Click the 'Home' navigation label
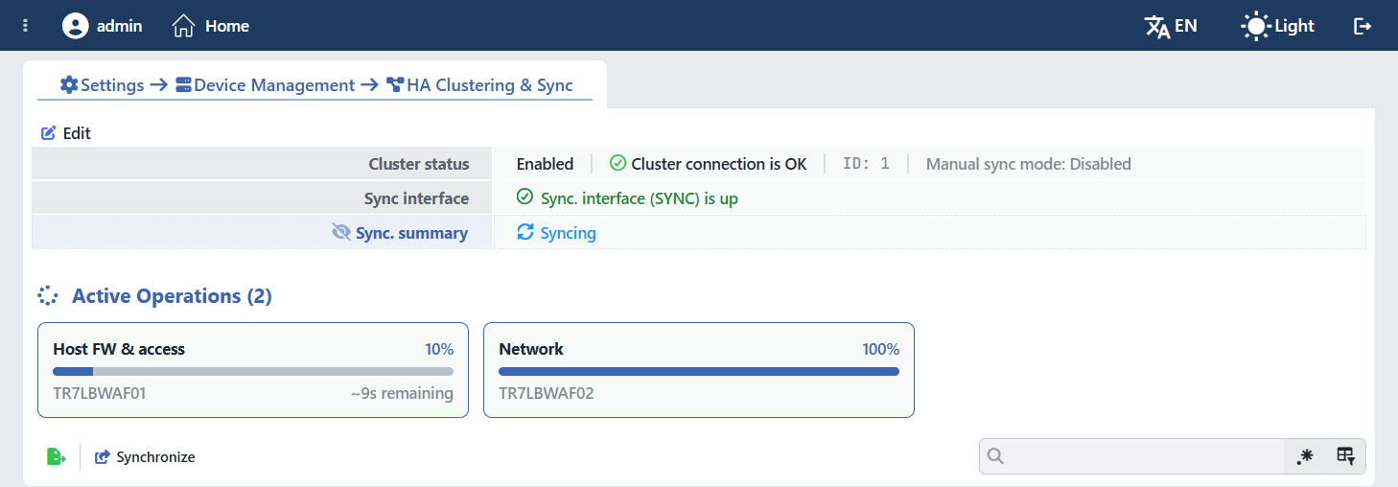The image size is (1398, 487). (227, 26)
